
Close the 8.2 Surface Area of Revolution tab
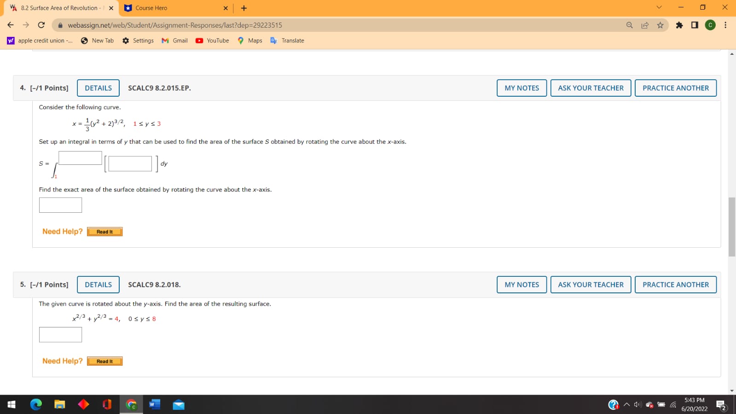[x=111, y=8]
